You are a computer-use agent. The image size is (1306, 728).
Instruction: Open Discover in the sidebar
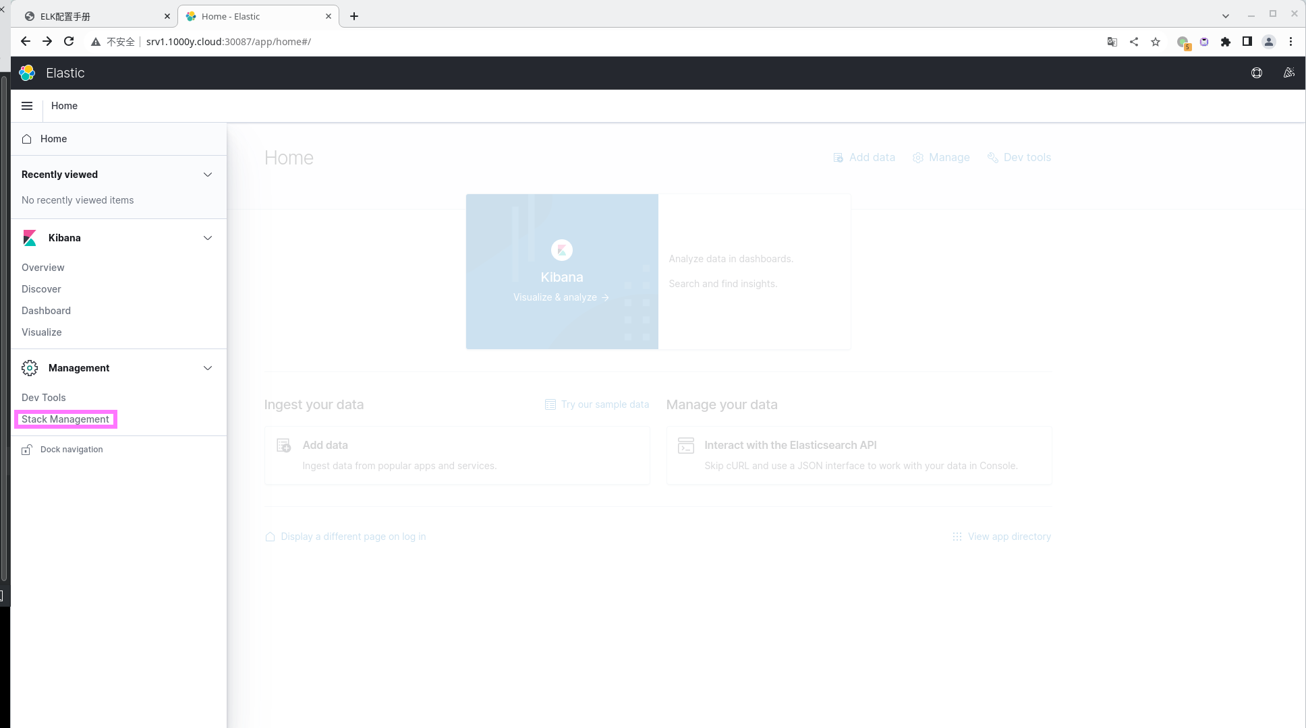(x=41, y=289)
